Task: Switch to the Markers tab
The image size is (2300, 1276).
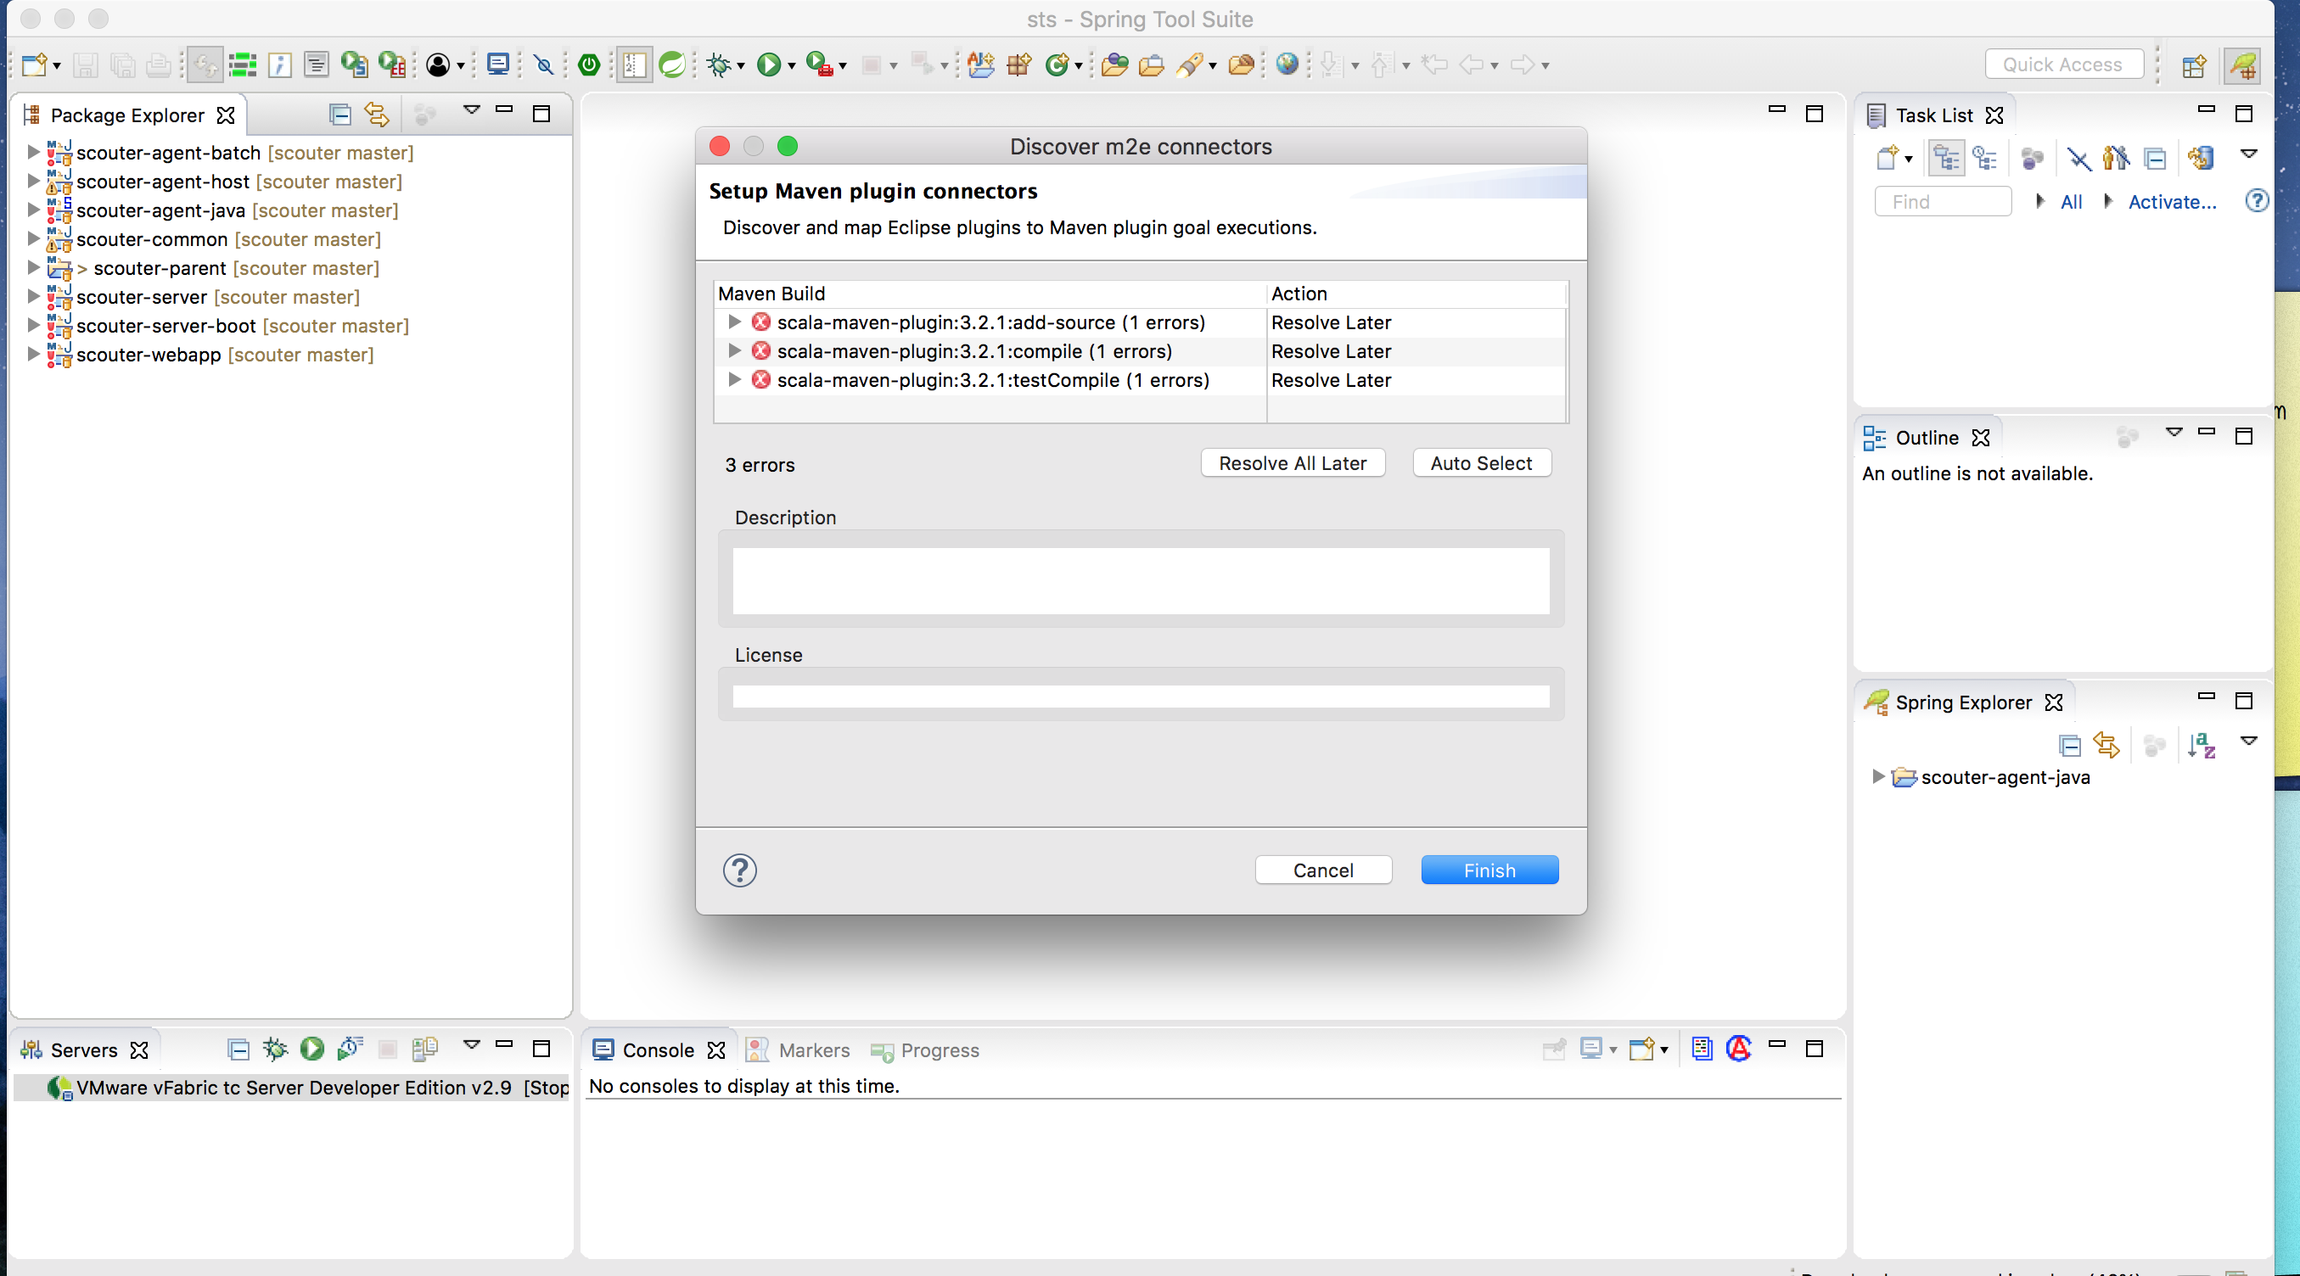Action: [x=814, y=1050]
